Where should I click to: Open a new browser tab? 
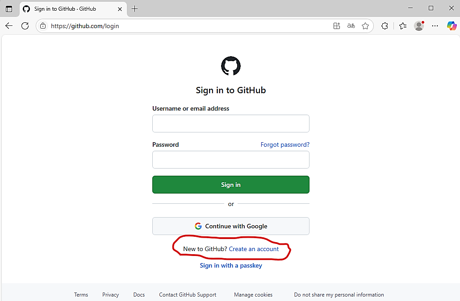[x=134, y=8]
